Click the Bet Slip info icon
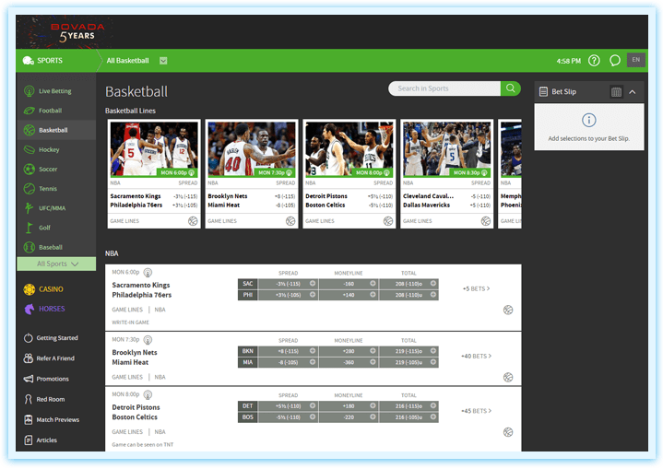This screenshot has width=663, height=469. tap(589, 121)
